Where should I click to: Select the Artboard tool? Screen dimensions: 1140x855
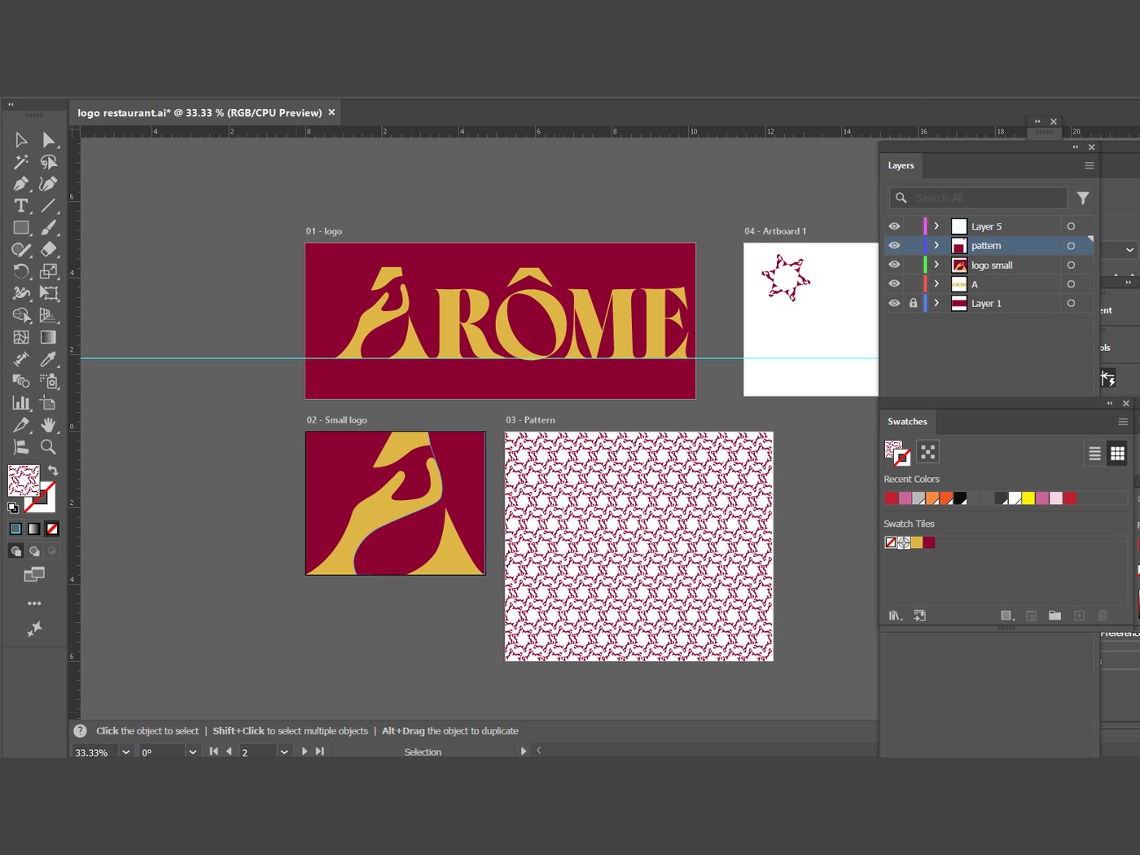[x=49, y=403]
